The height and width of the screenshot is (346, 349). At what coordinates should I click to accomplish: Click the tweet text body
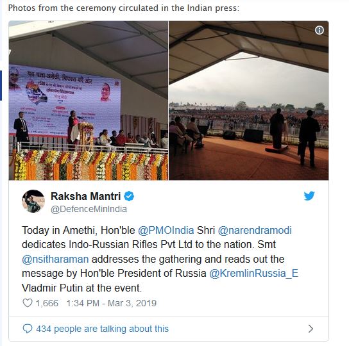click(x=160, y=259)
